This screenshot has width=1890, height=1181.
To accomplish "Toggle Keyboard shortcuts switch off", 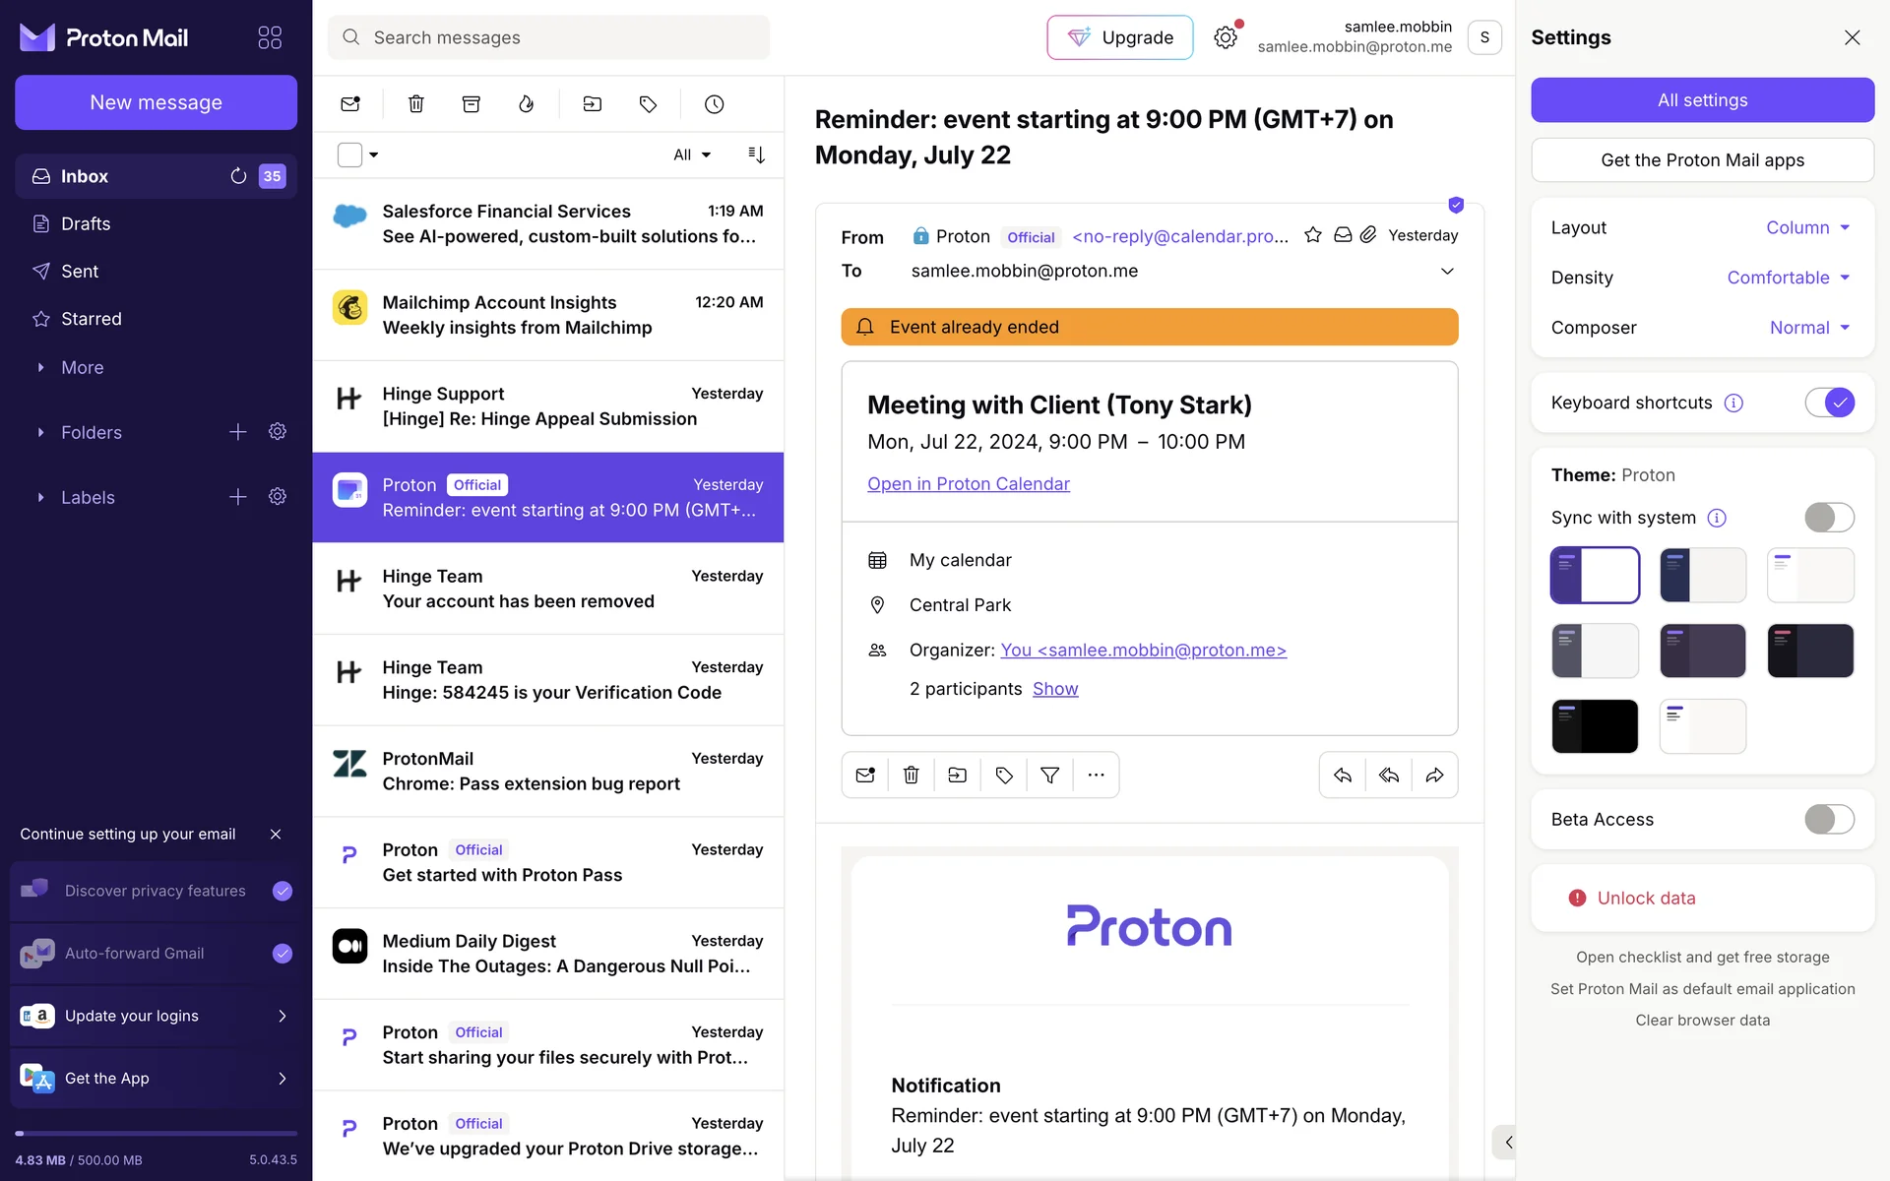I will point(1829,403).
